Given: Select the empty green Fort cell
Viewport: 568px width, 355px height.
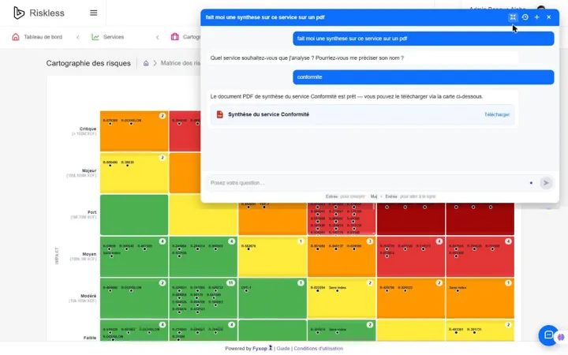Looking at the screenshot, I should click(134, 215).
